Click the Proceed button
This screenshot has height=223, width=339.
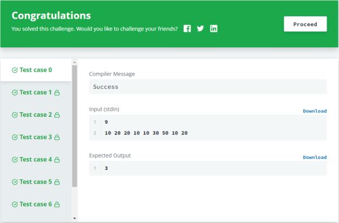point(305,24)
